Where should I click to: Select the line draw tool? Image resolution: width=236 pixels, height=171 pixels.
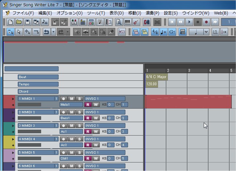[x=36, y=32]
